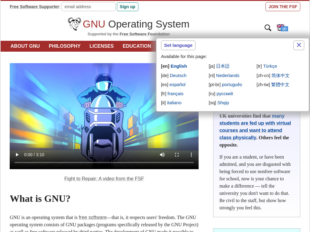This screenshot has height=232, width=310.
Task: Select English language link
Action: pos(179,66)
